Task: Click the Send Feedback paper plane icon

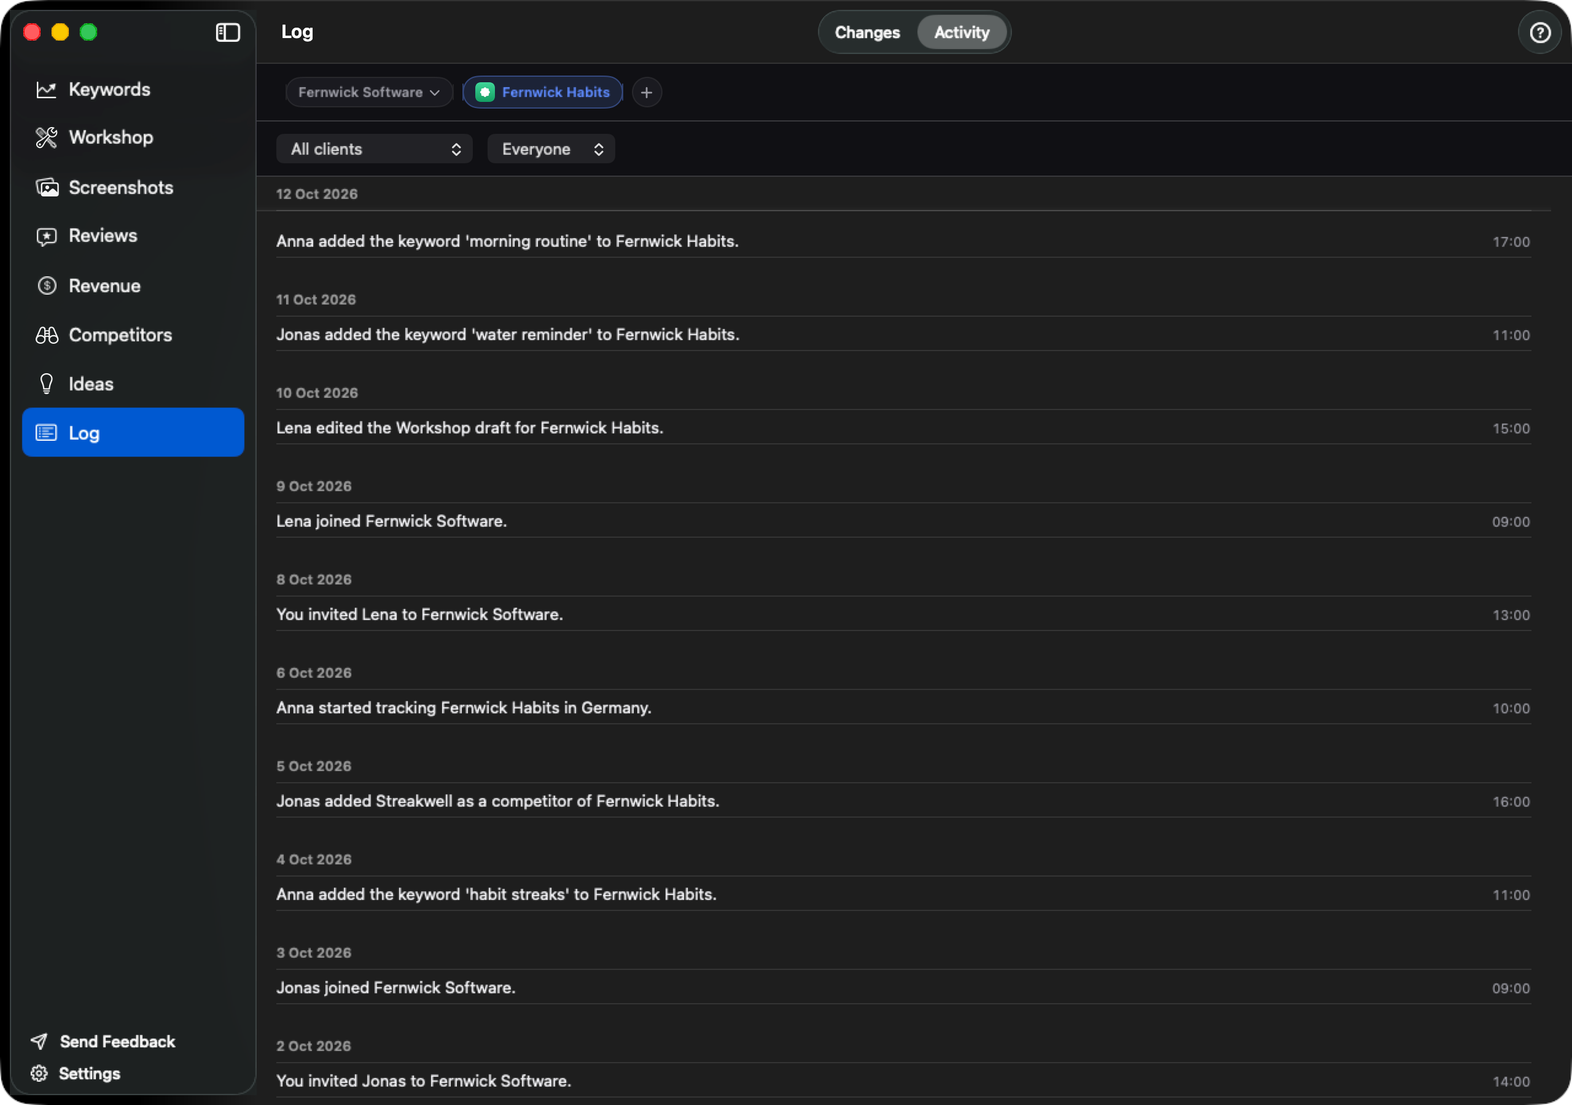Action: [x=39, y=1041]
